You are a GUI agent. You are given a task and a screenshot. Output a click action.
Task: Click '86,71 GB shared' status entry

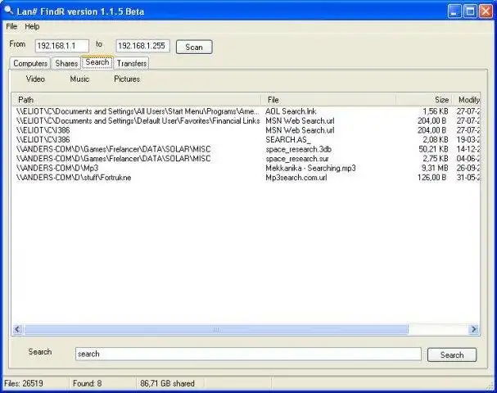(167, 384)
